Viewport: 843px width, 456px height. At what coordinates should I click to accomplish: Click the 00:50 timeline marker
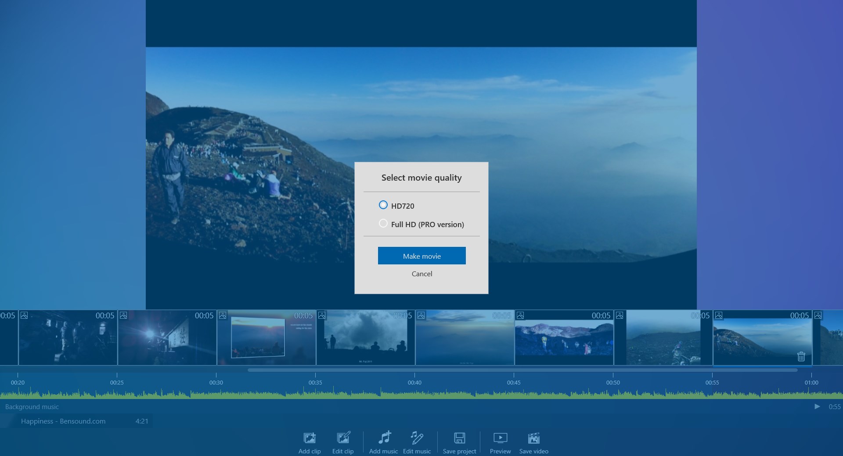[613, 382]
